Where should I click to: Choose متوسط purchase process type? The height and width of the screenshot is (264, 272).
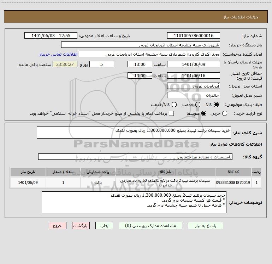(204, 113)
